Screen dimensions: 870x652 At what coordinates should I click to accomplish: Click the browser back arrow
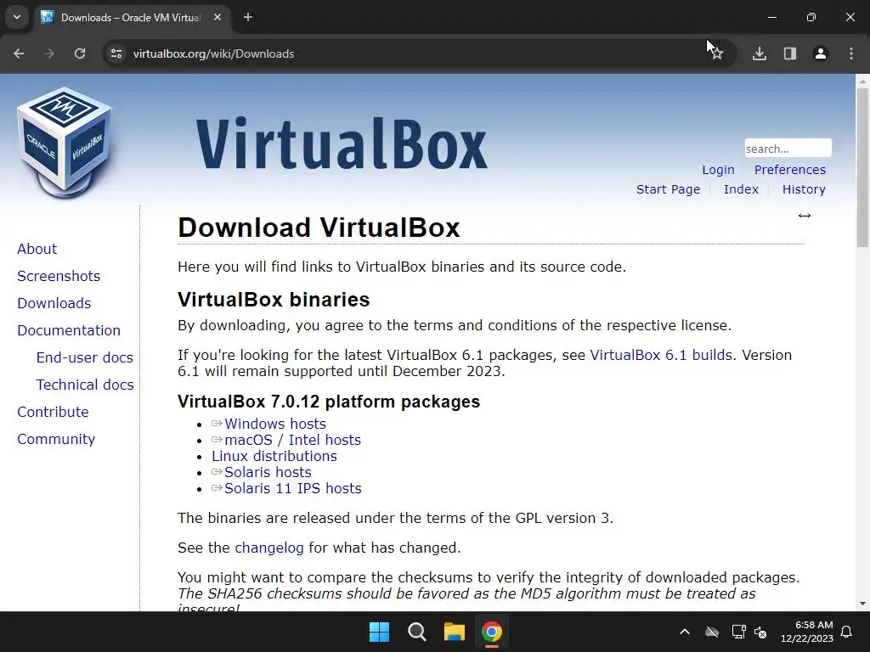coord(19,53)
